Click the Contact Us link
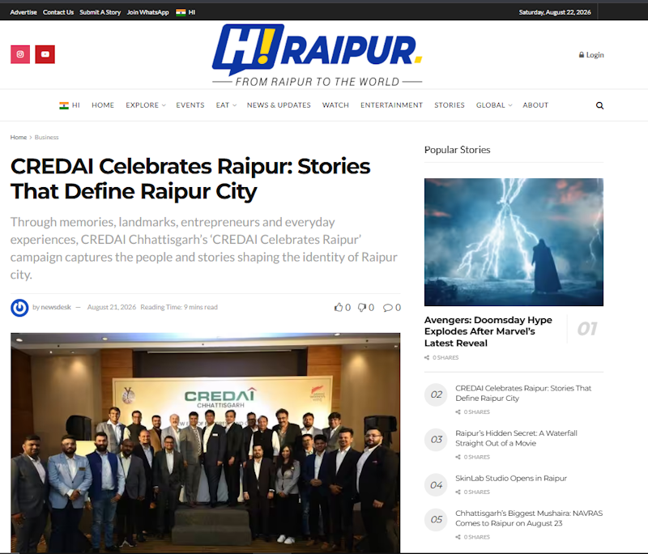The image size is (648, 554). click(x=58, y=12)
